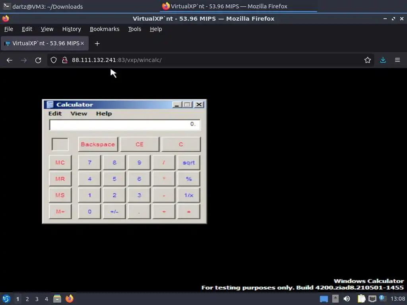The width and height of the screenshot is (407, 305).
Task: Open Firefox History menu
Action: tap(72, 29)
